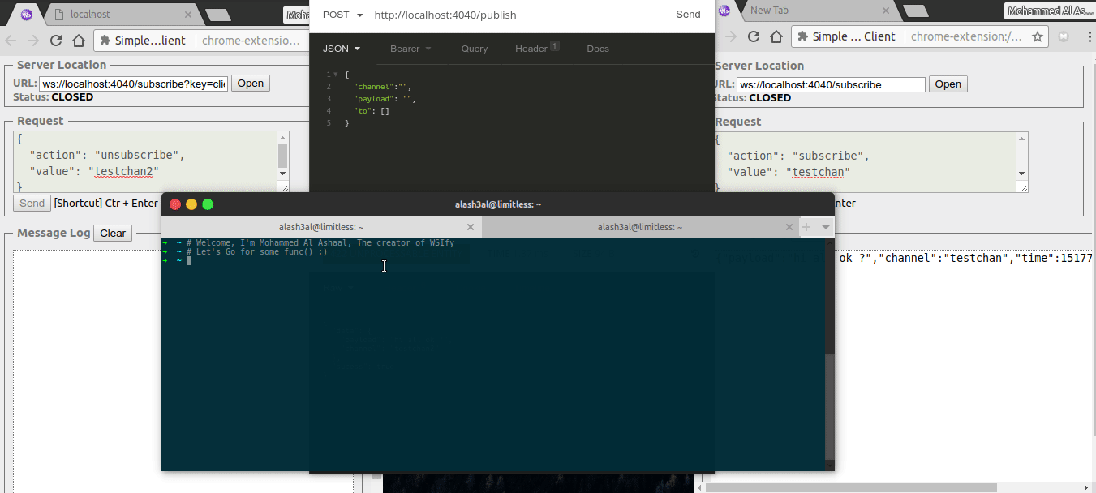Click the right WebSocket URL field ws://localhost:4040/subscribe
The image size is (1096, 493).
point(831,84)
